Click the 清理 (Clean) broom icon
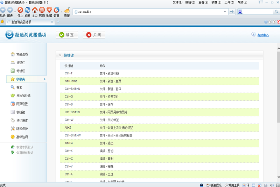 point(67,10)
